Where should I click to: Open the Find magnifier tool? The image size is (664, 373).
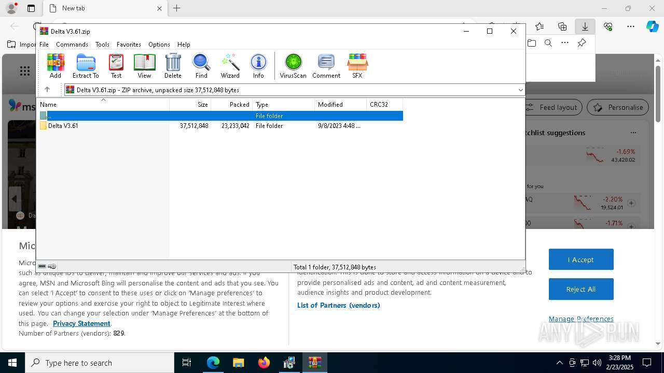201,66
